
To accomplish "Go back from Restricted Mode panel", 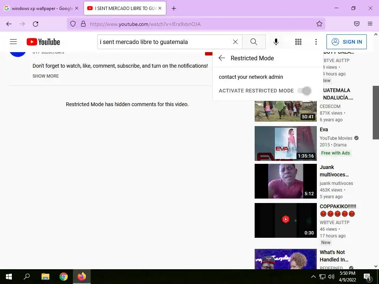I will pyautogui.click(x=222, y=58).
